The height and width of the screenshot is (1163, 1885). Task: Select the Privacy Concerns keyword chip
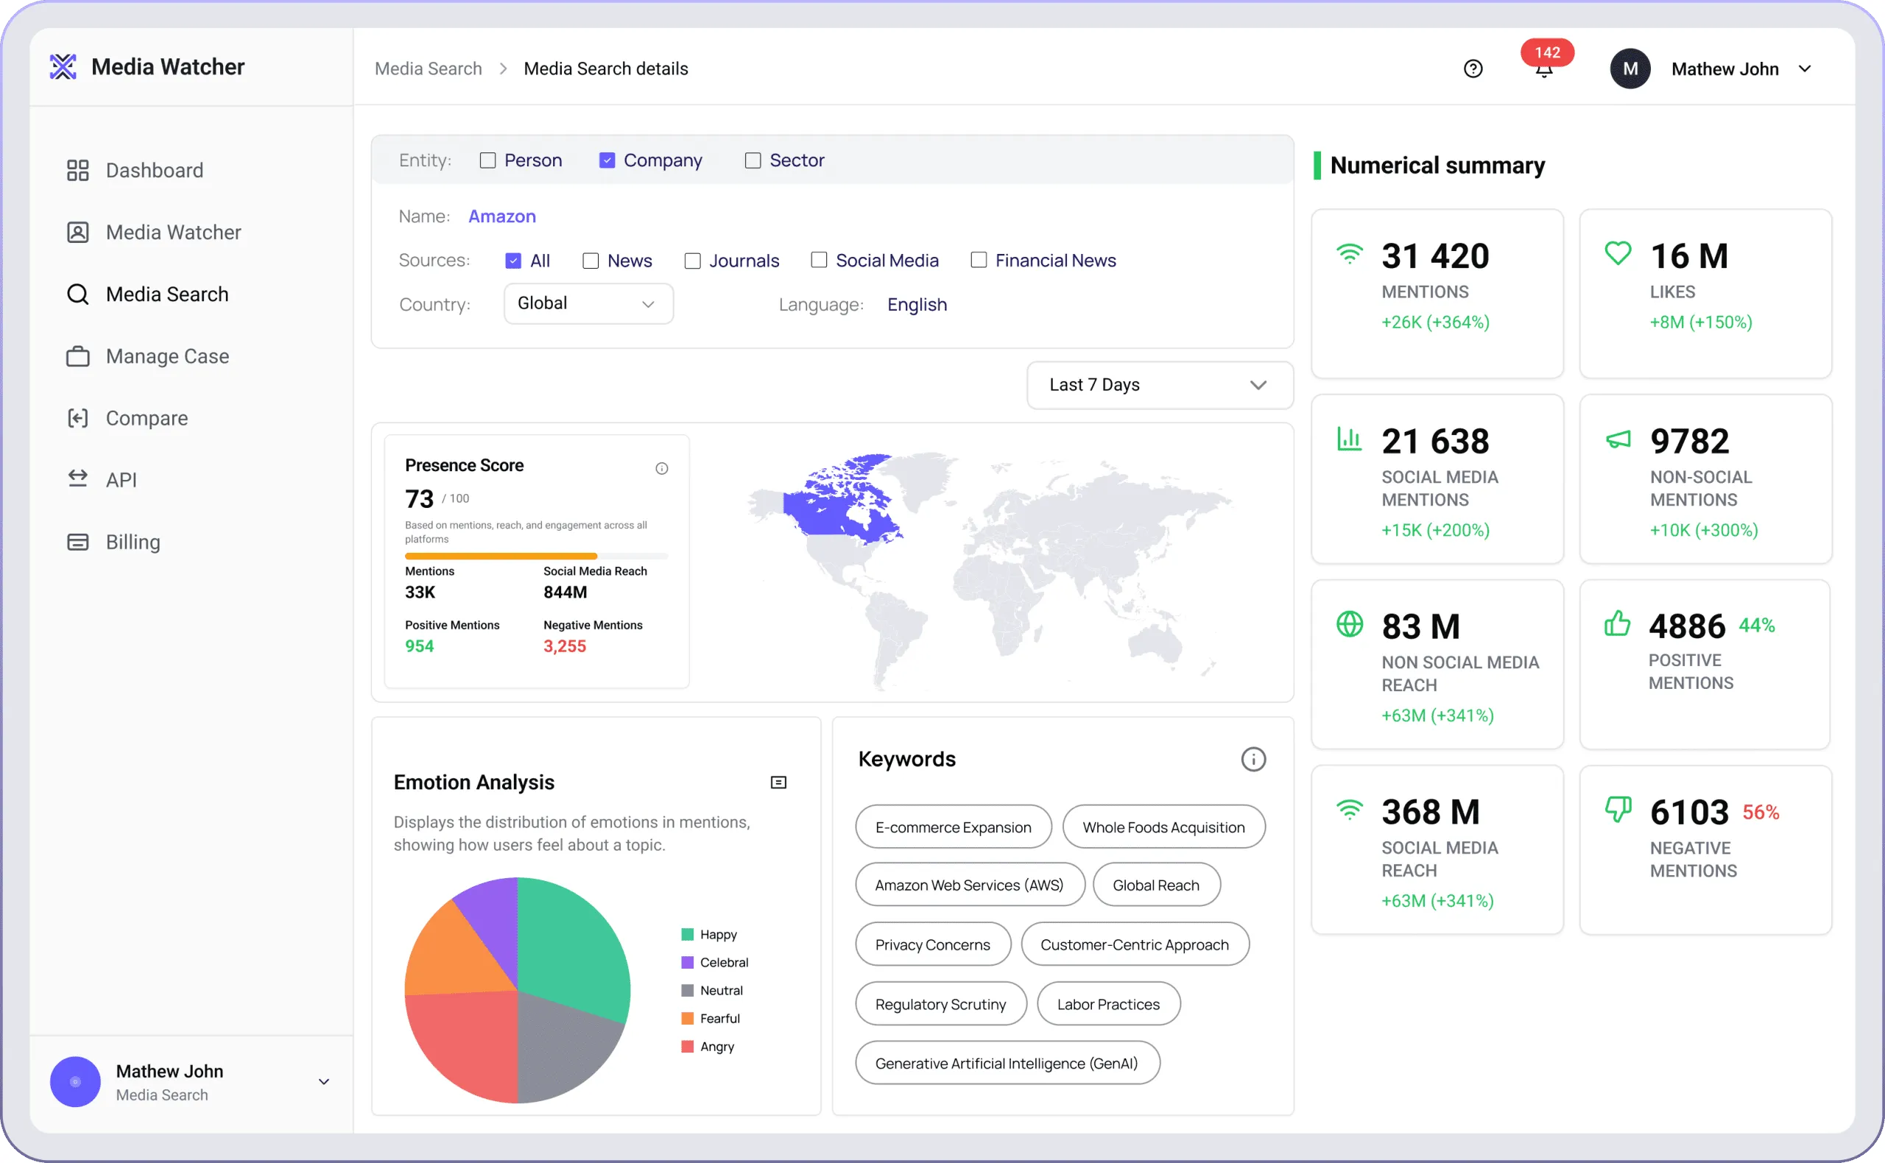pyautogui.click(x=932, y=944)
